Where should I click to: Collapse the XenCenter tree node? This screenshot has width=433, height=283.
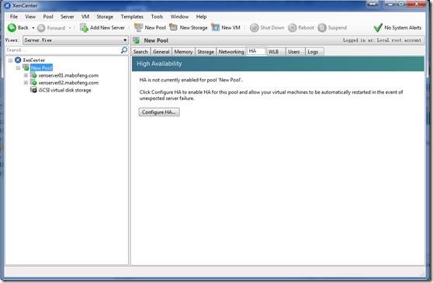(x=11, y=60)
